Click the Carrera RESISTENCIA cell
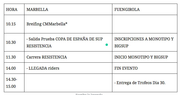The height and width of the screenshot is (95, 181). (68, 57)
